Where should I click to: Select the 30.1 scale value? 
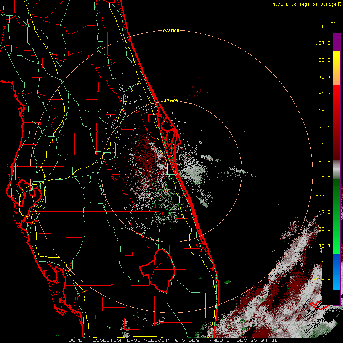[x=324, y=128]
